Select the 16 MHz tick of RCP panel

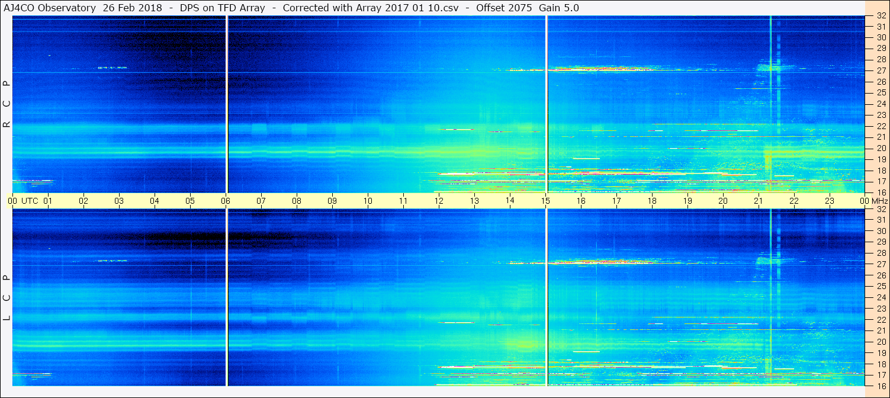(x=881, y=192)
